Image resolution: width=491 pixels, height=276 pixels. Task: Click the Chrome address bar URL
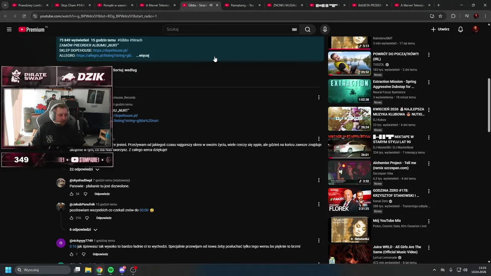pyautogui.click(x=99, y=16)
